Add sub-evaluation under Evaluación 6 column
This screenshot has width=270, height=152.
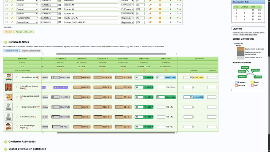click(x=144, y=71)
